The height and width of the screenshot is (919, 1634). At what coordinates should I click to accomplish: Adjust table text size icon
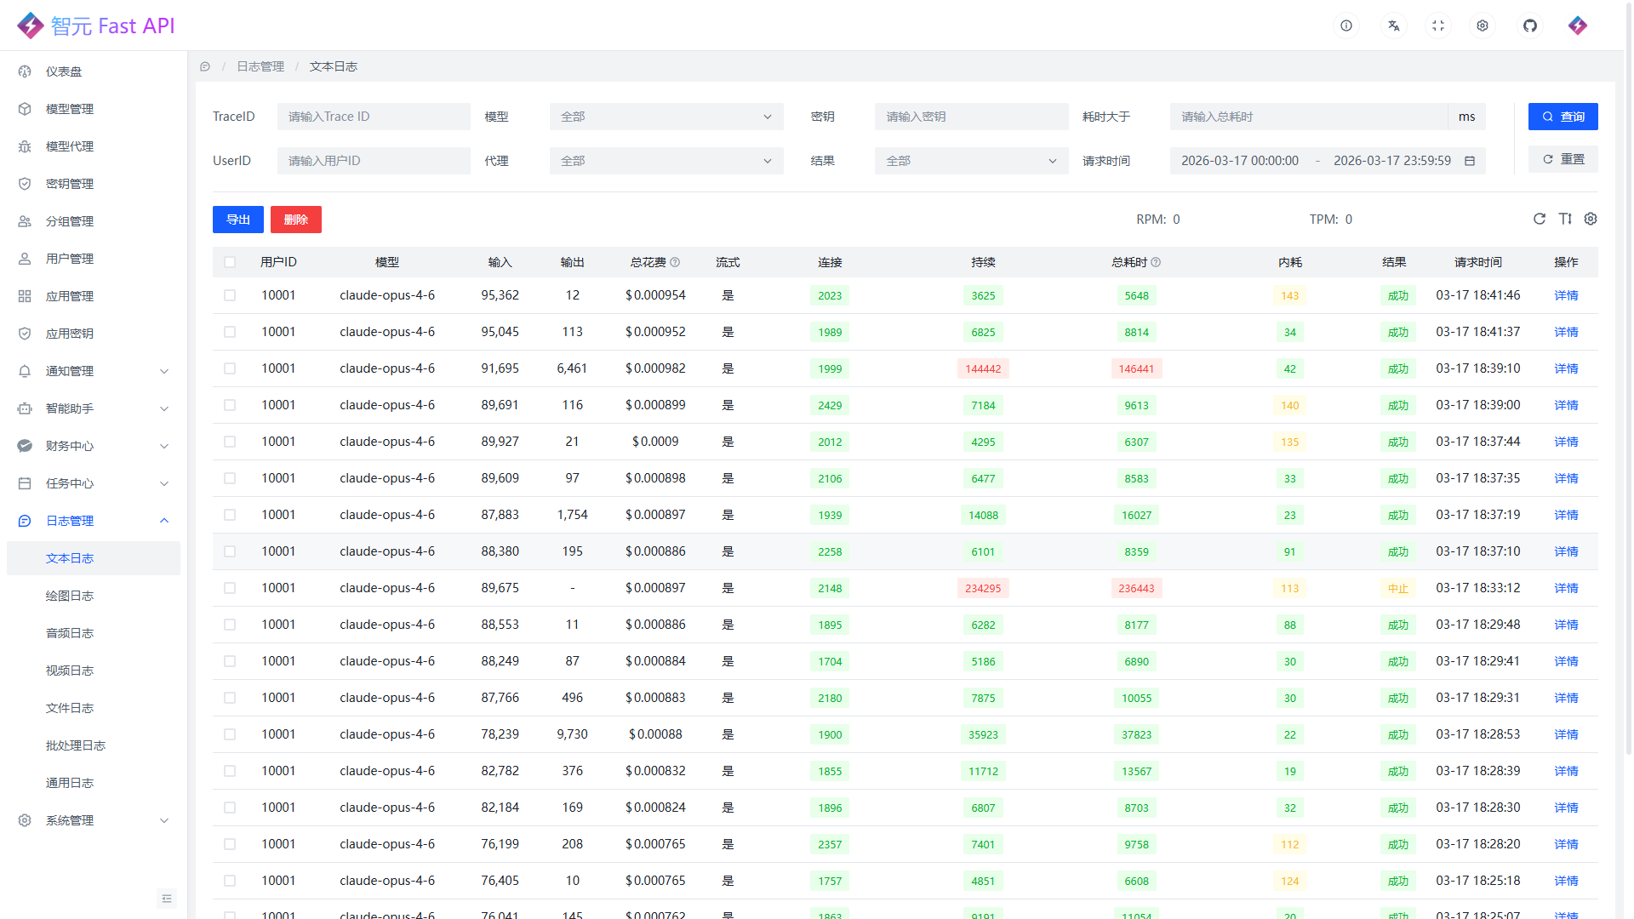1564,219
